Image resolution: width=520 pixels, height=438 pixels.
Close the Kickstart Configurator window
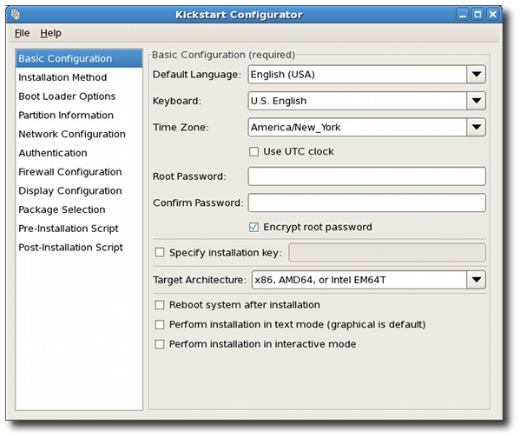pos(492,15)
